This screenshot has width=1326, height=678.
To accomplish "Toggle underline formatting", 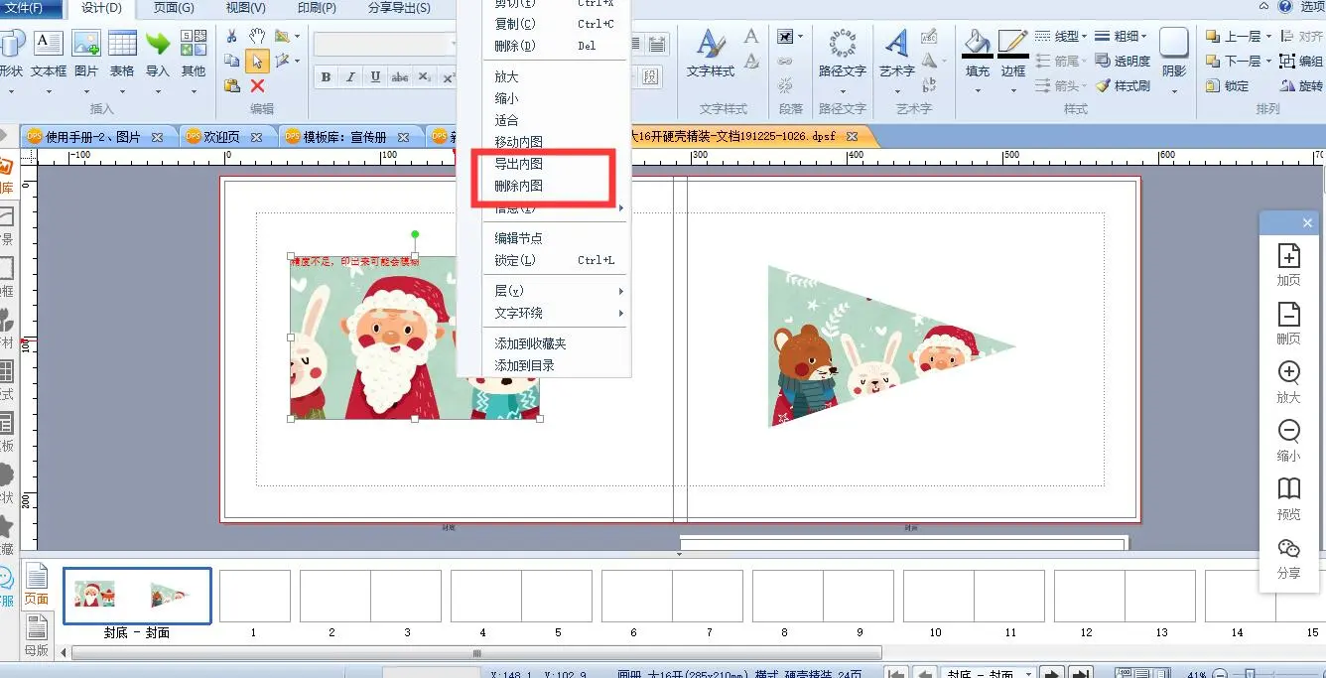I will coord(375,77).
